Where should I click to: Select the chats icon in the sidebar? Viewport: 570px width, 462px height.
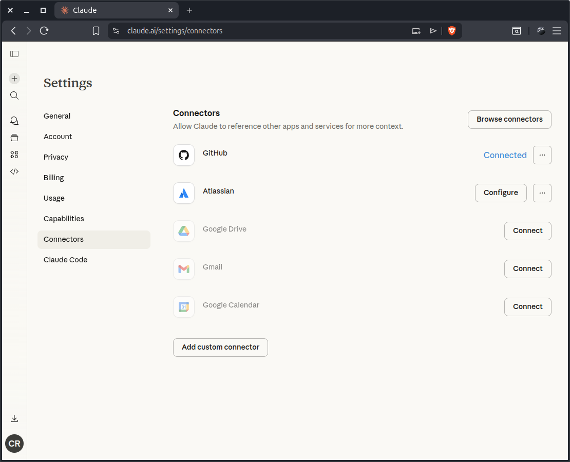tap(14, 120)
